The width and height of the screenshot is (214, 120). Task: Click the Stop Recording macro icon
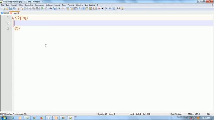click(x=103, y=8)
